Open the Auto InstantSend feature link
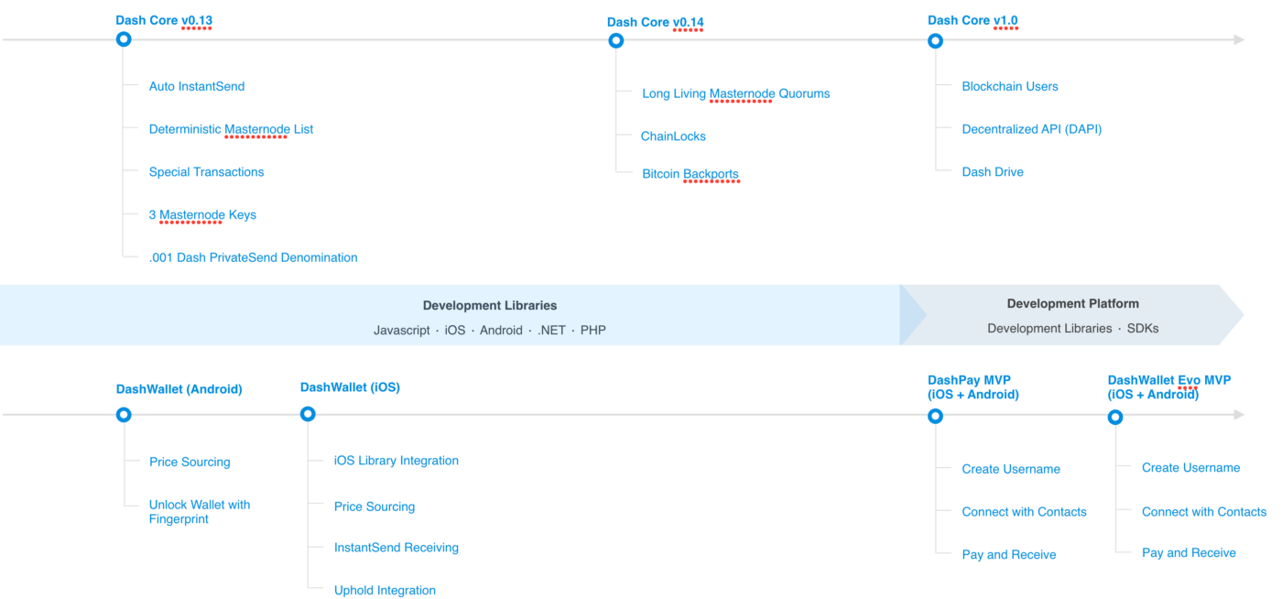The image size is (1282, 599). (x=197, y=85)
